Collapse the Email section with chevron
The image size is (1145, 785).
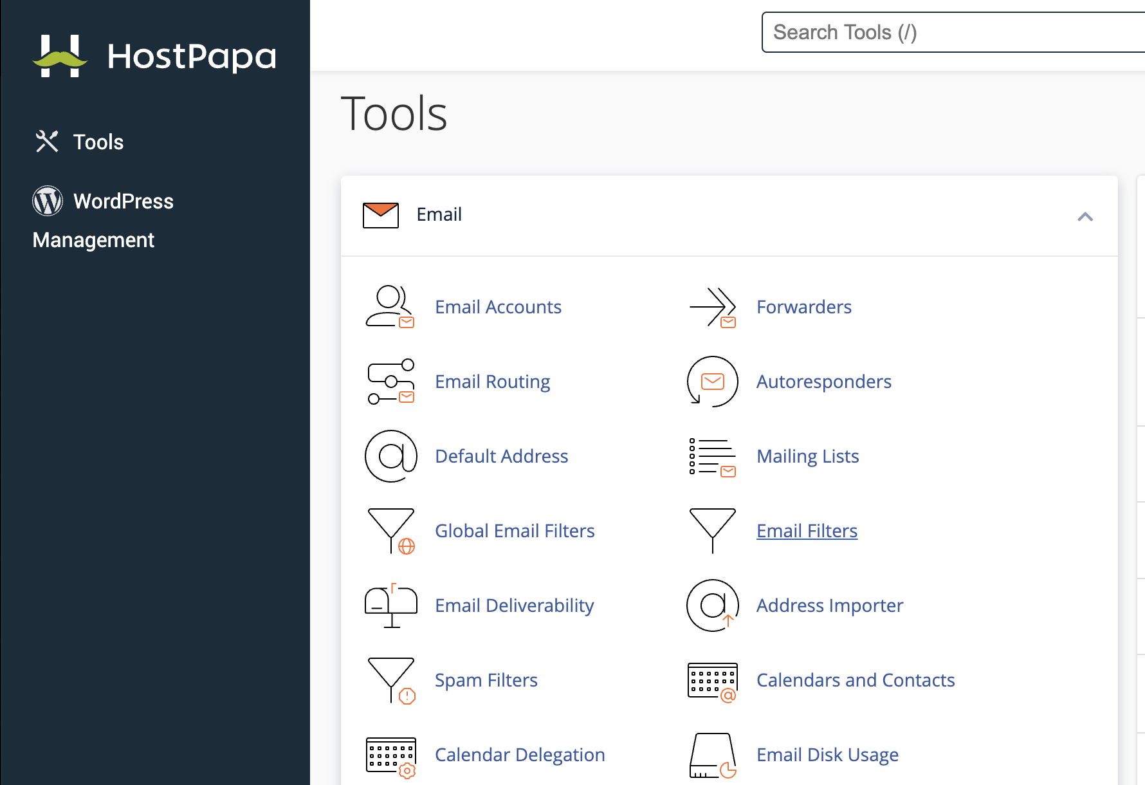coord(1085,216)
